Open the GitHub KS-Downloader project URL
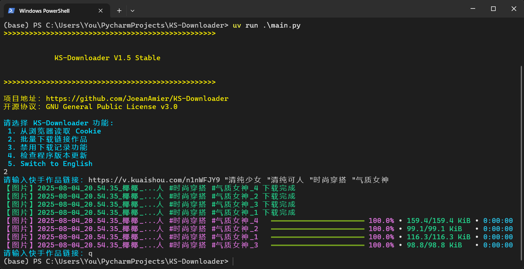Viewport: 524px width, 269px height. coord(137,98)
